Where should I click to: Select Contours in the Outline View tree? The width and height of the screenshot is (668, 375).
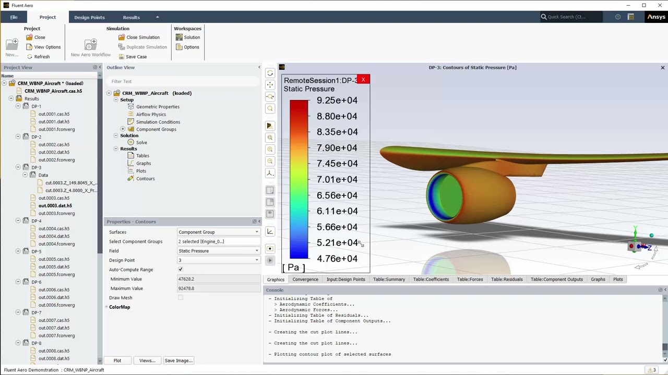[145, 179]
